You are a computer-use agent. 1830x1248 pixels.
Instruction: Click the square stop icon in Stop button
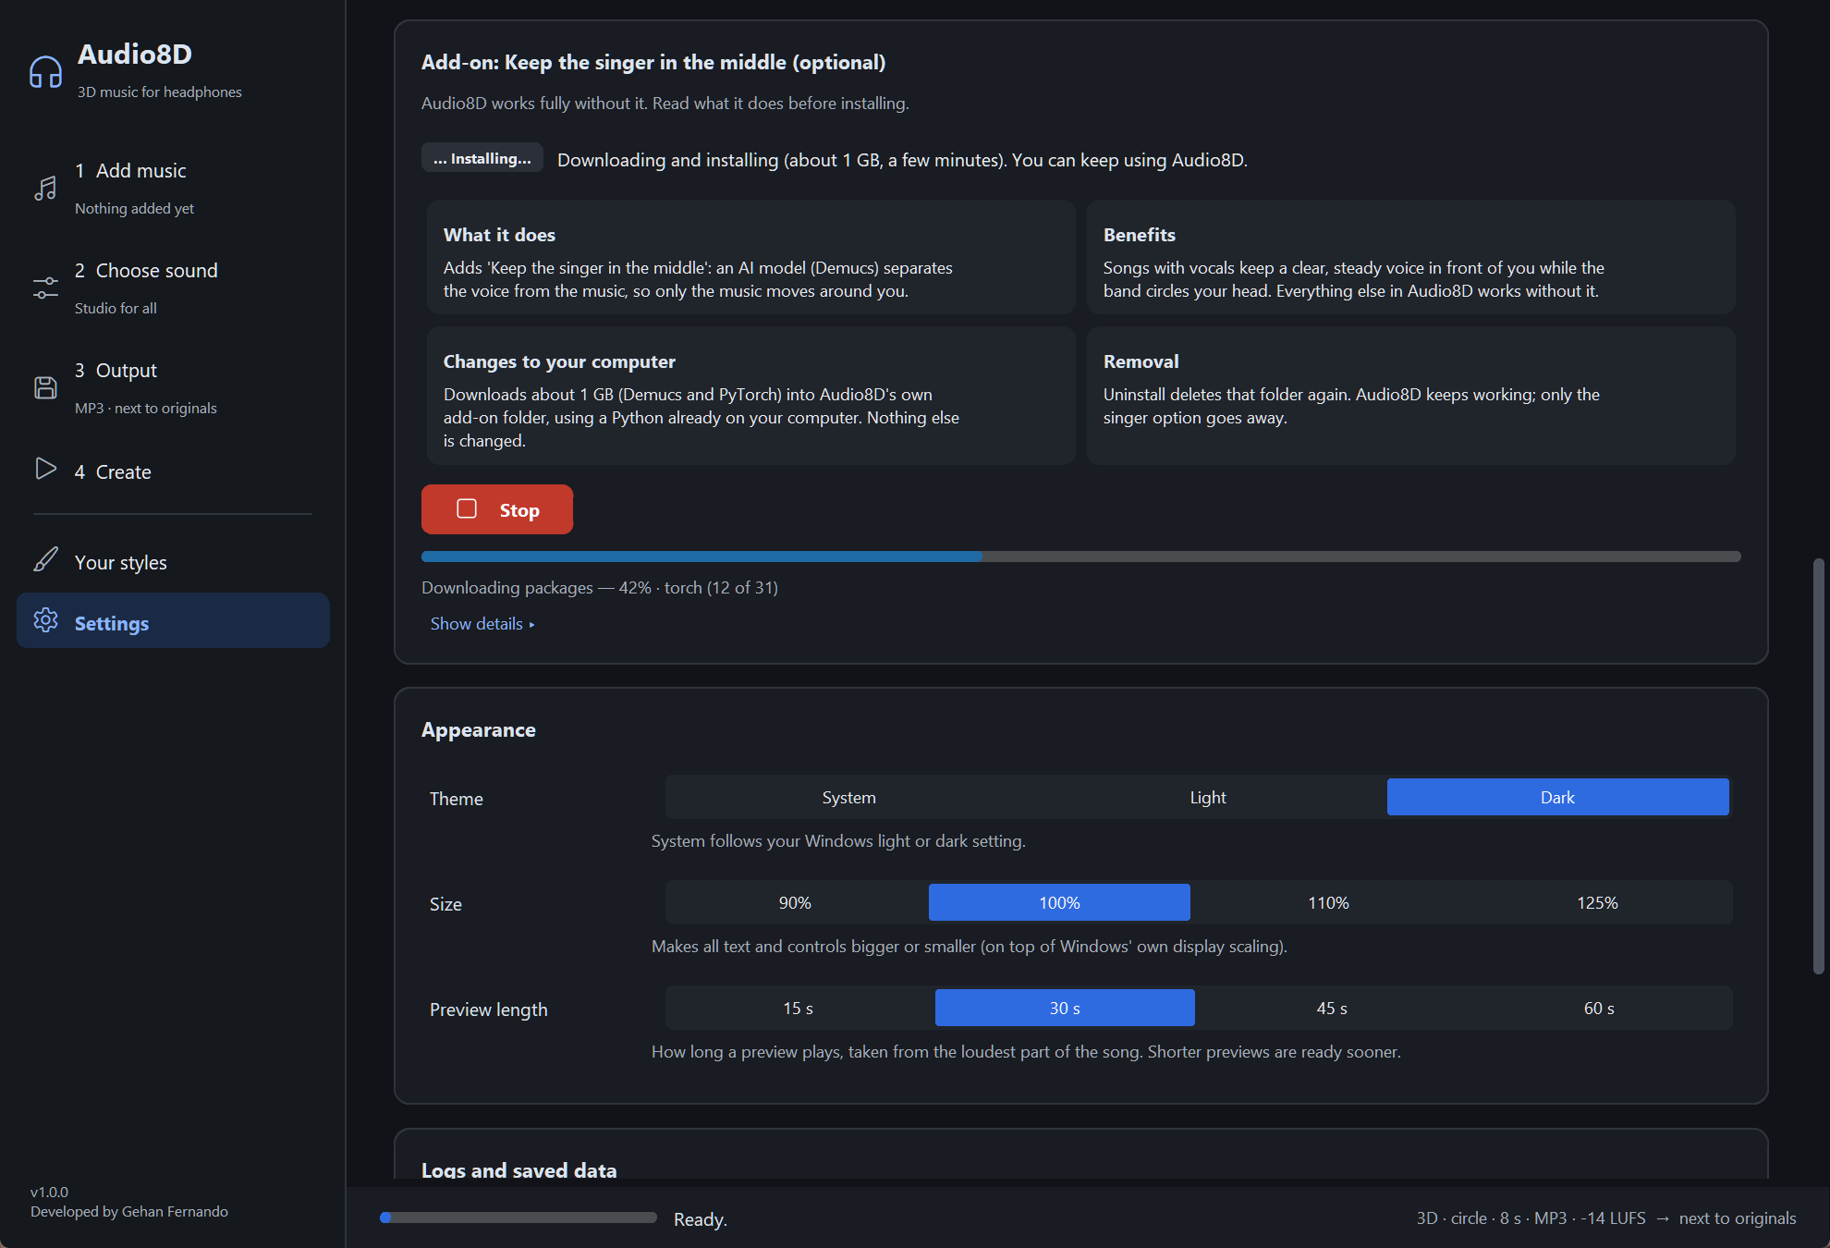click(467, 508)
